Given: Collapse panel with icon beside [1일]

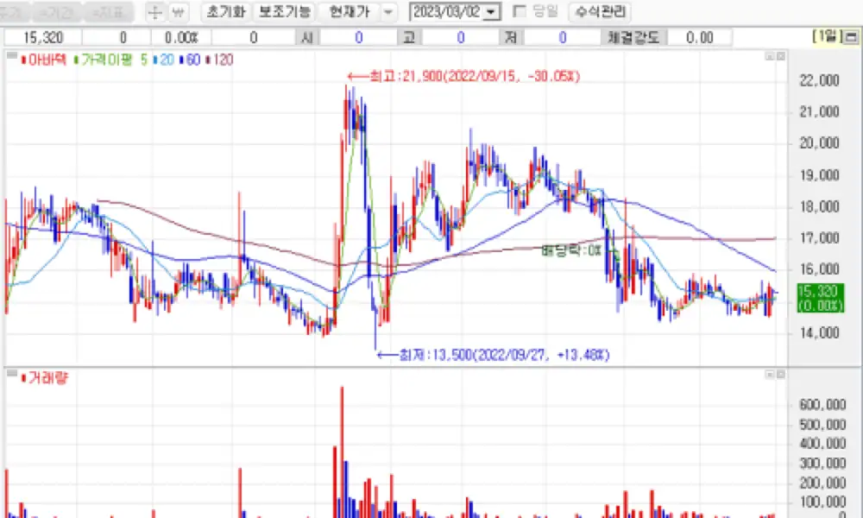Looking at the screenshot, I should tap(851, 37).
